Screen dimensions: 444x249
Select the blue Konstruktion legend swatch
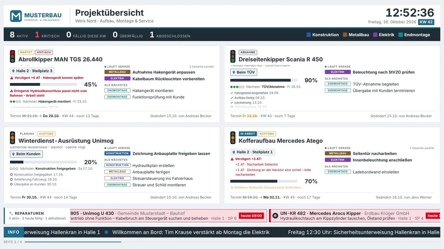click(309, 35)
